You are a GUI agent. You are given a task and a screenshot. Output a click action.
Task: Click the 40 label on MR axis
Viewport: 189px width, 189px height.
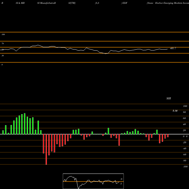tap(184, 124)
